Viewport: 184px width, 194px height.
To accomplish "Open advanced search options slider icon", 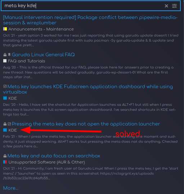I will point(174,6).
